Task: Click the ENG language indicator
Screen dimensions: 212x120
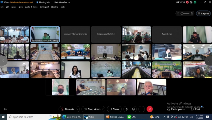Action: [191, 117]
